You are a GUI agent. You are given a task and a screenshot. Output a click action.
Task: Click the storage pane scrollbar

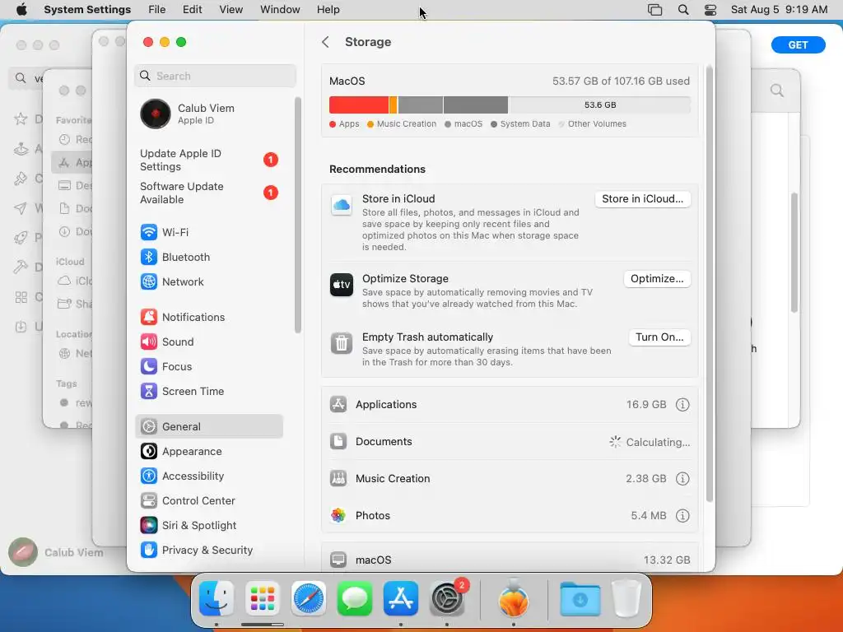(x=709, y=285)
